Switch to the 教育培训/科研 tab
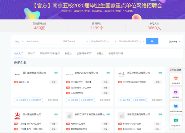 point(116,53)
